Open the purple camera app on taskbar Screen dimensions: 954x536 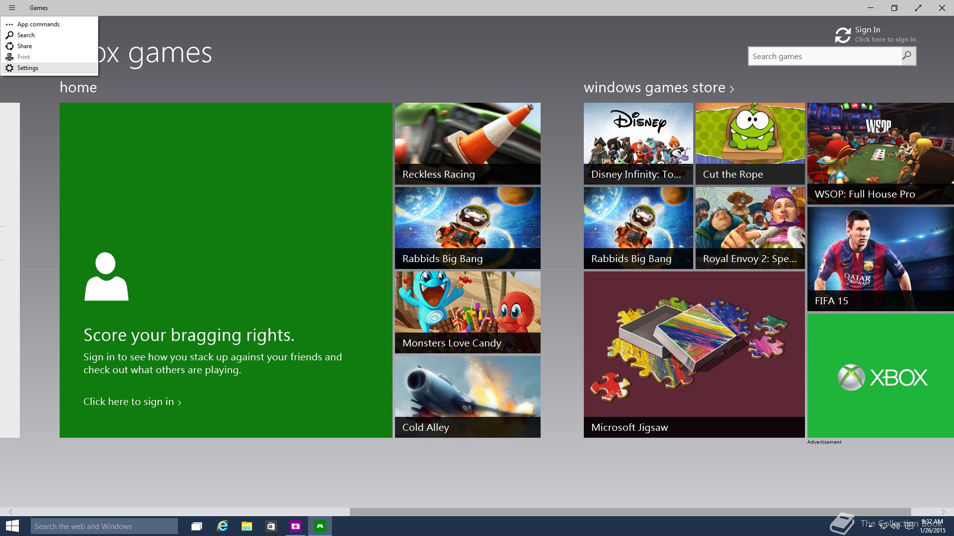point(296,526)
